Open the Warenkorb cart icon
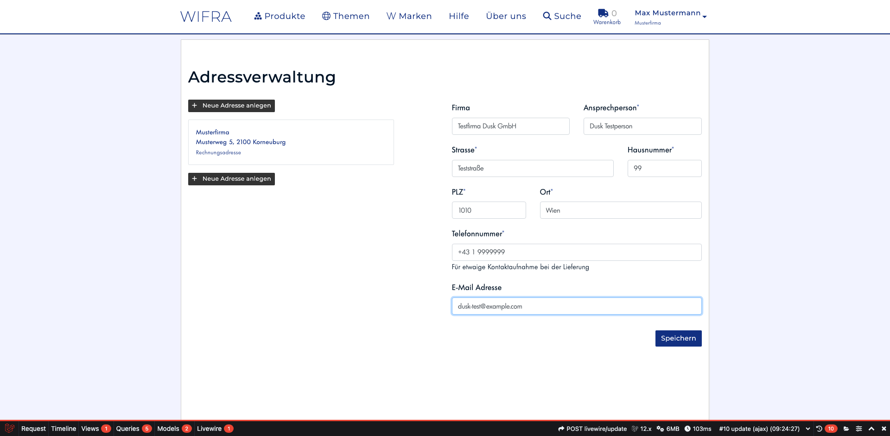This screenshot has height=436, width=890. [x=603, y=13]
